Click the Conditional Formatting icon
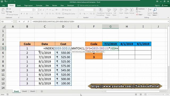170x96 pixels. [x=101, y=10]
